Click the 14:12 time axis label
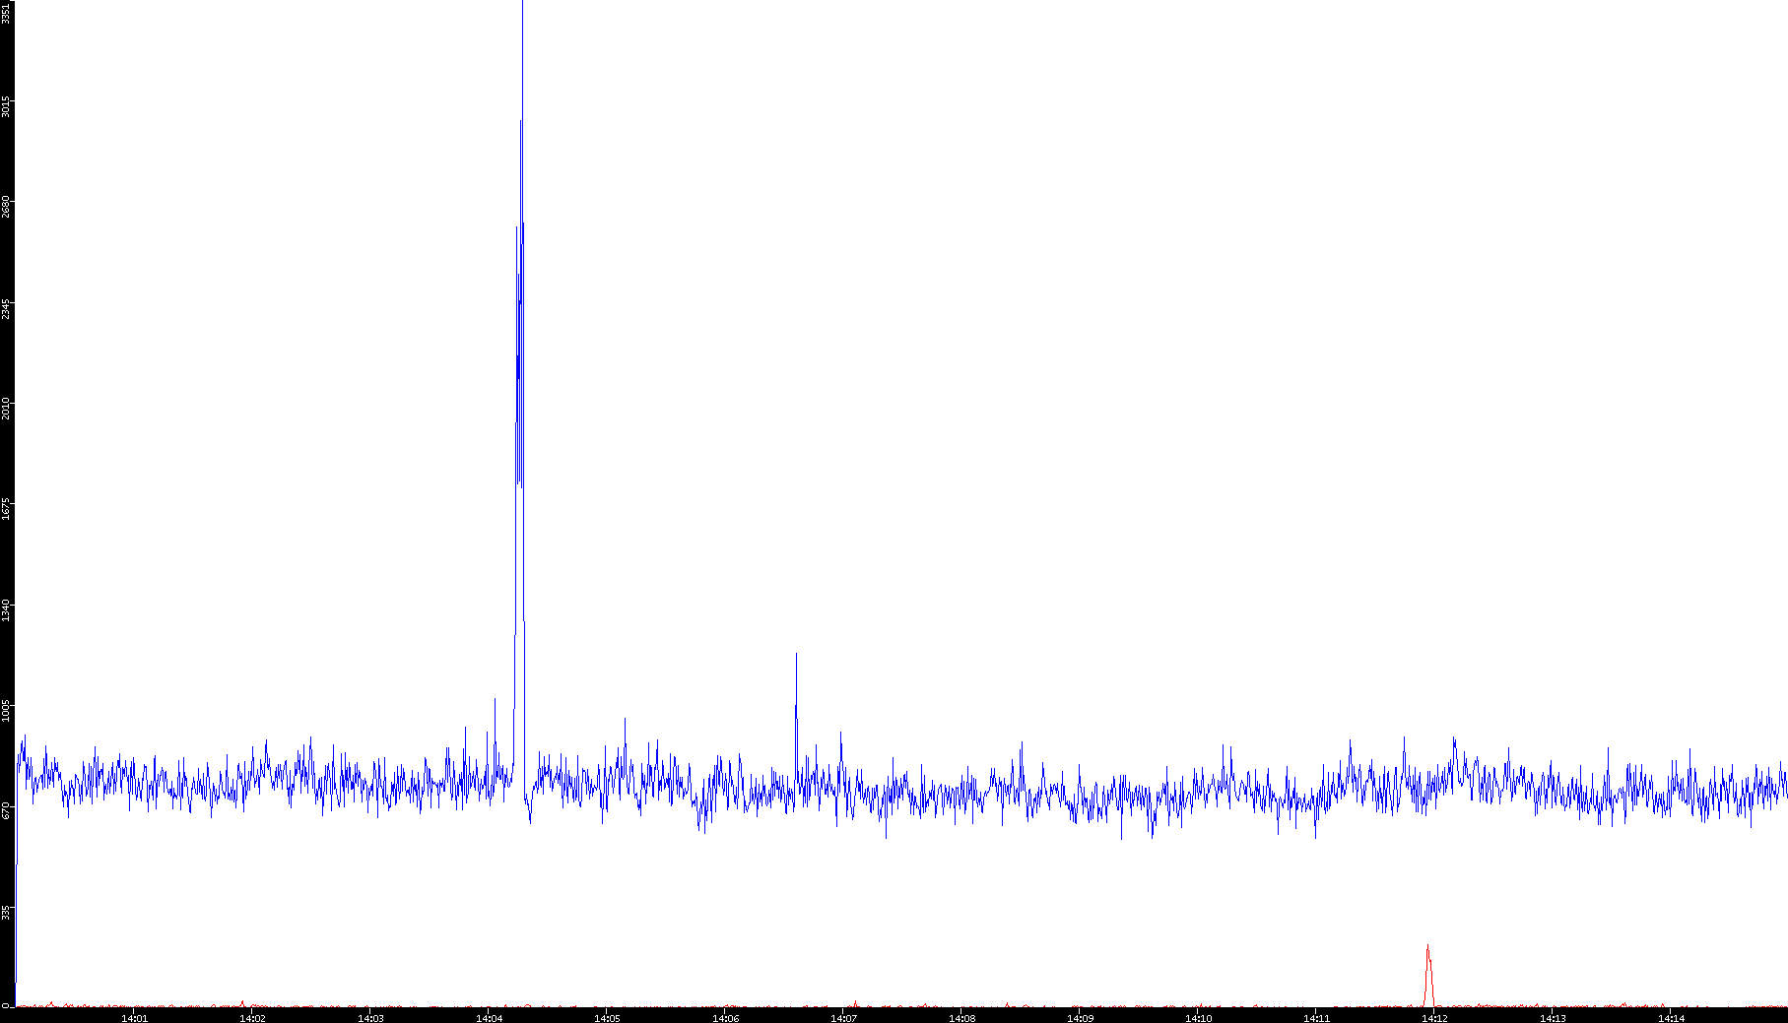 click(1434, 1018)
